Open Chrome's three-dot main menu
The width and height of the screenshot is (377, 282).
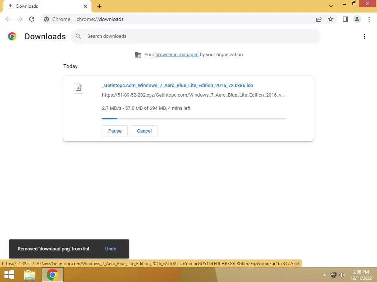369,19
